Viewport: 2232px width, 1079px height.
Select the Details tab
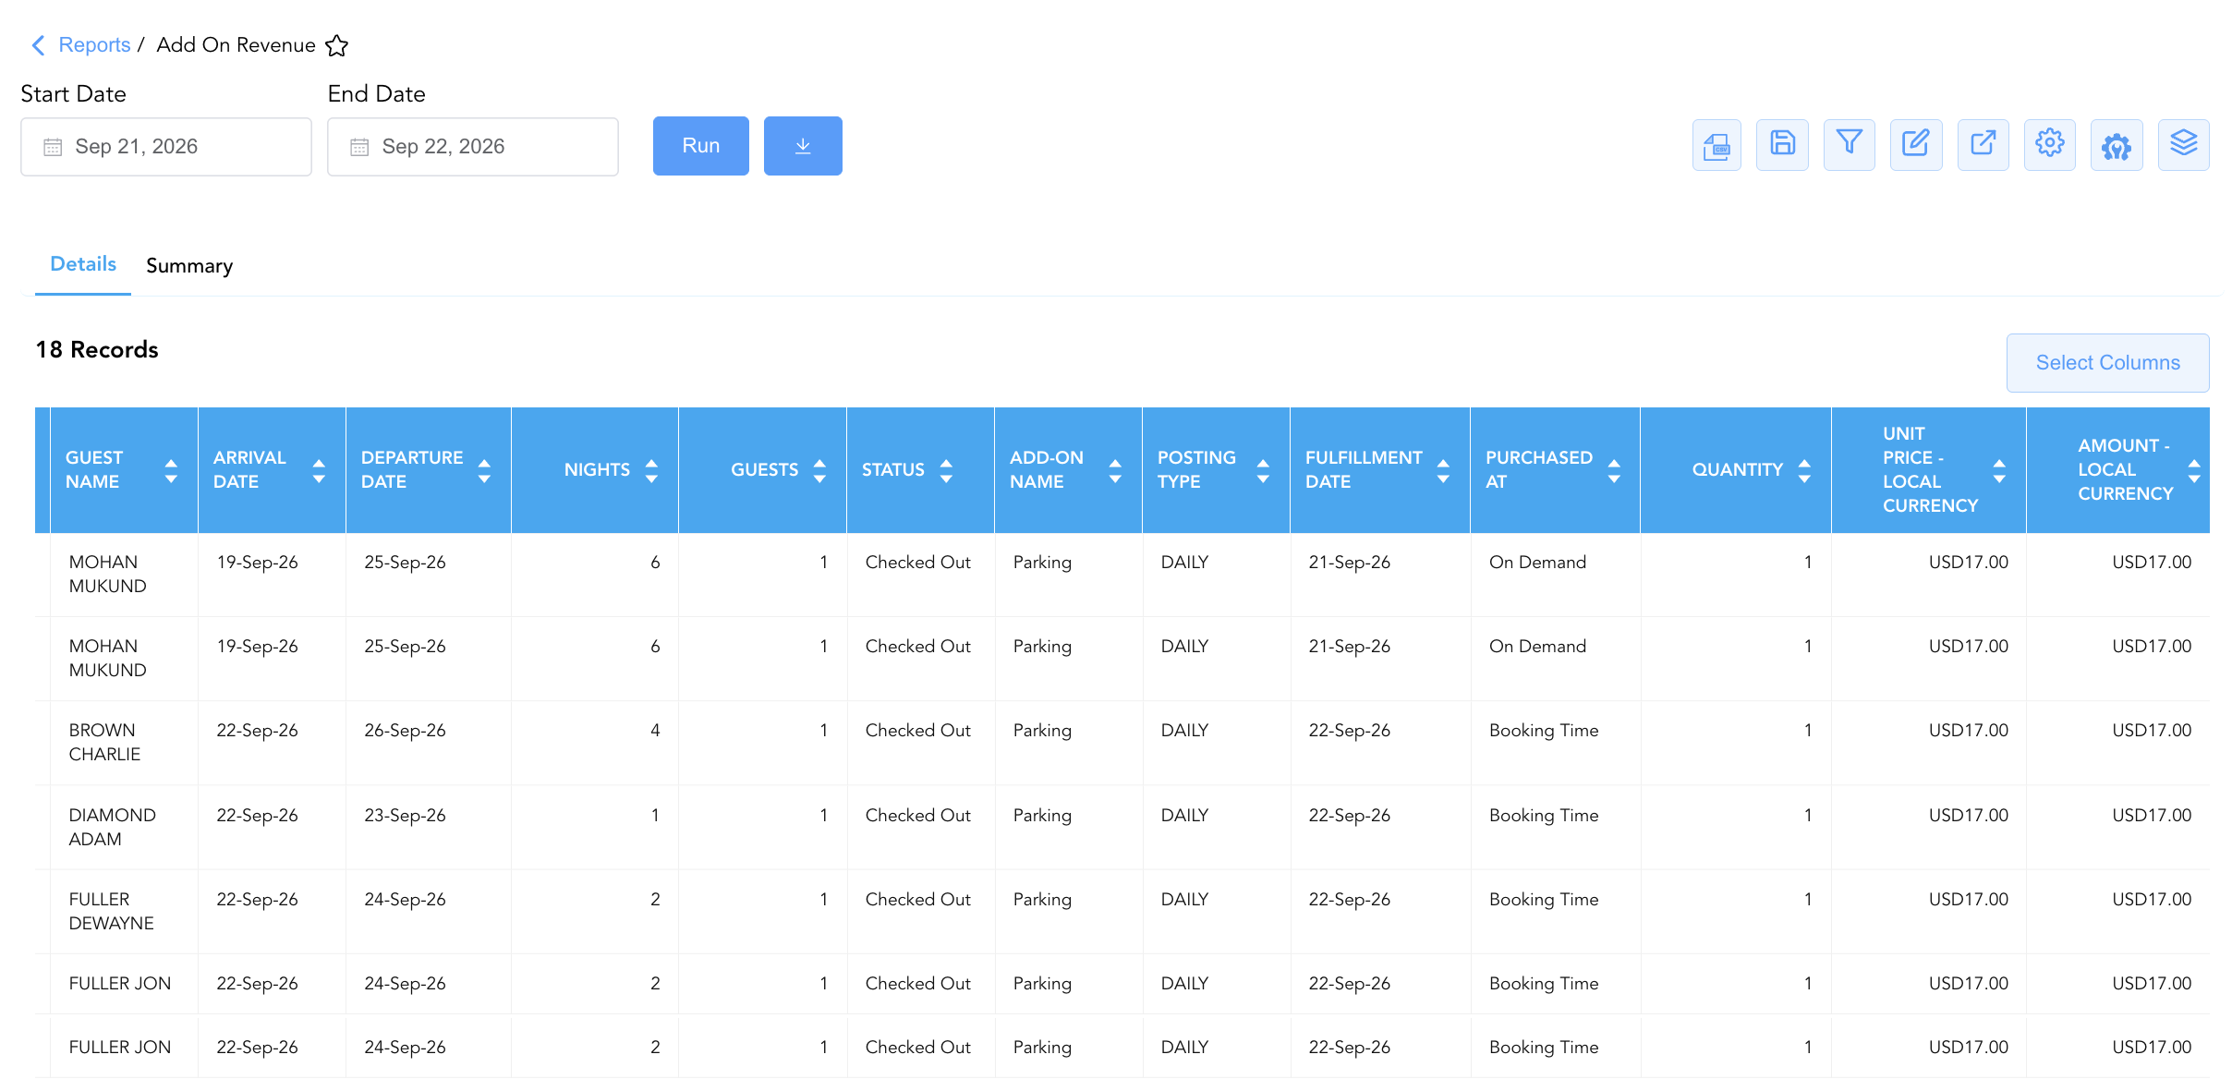pyautogui.click(x=83, y=264)
